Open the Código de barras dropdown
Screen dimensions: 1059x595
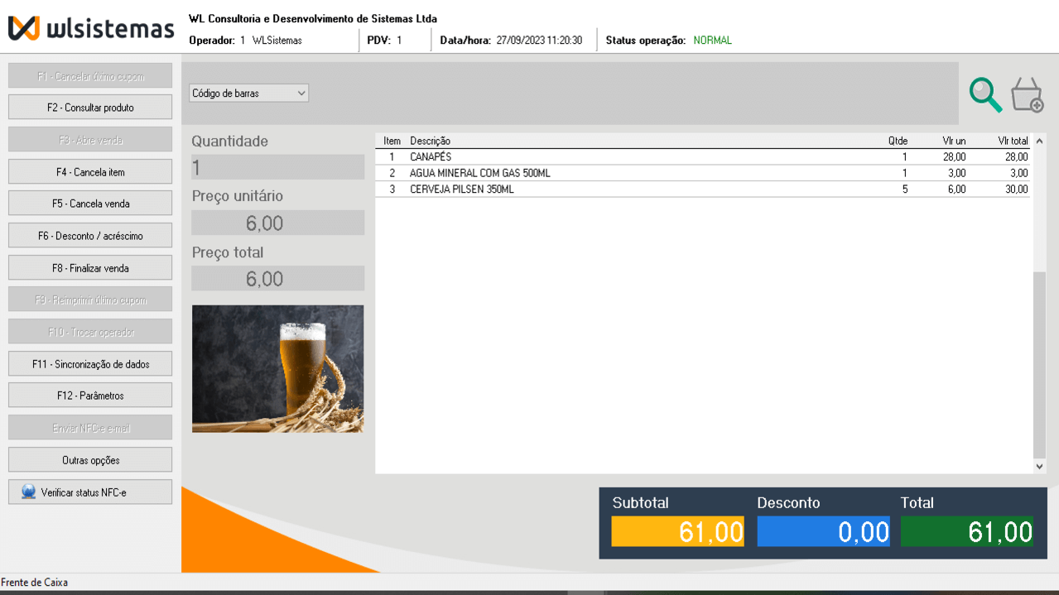[x=248, y=94]
